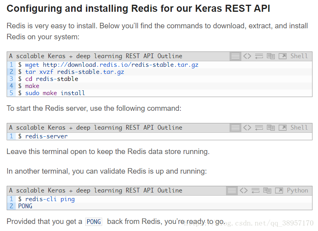Toggle plain code view in redis-server block
The width and height of the screenshot is (318, 231).
tap(247, 128)
